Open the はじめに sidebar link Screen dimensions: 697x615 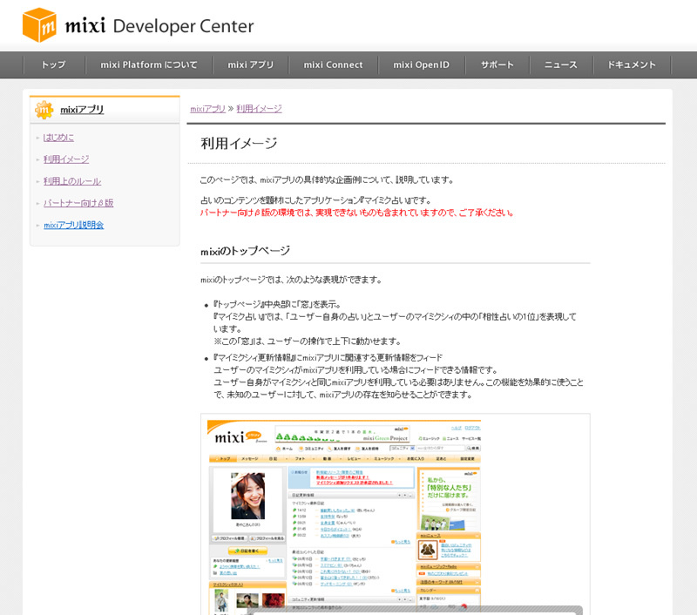(x=58, y=138)
